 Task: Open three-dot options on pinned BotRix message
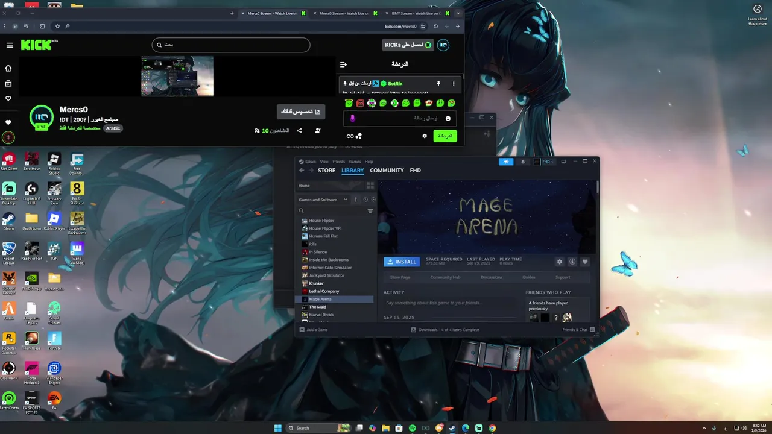454,83
